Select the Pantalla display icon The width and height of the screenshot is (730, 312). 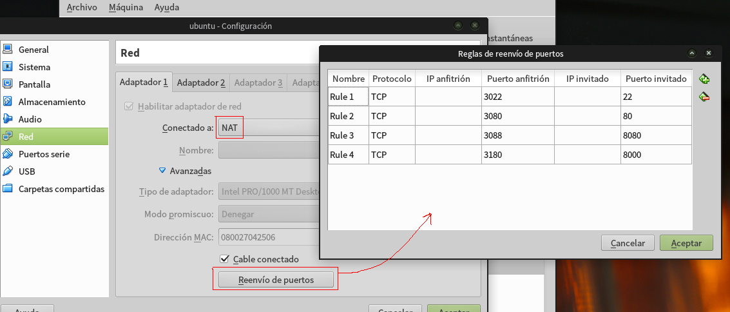8,84
